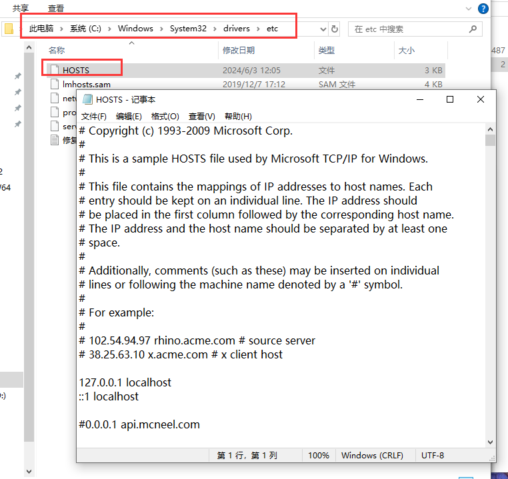The width and height of the screenshot is (508, 479).
Task: Click Notepad's vertical scrollbar down arrow
Action: (490, 441)
